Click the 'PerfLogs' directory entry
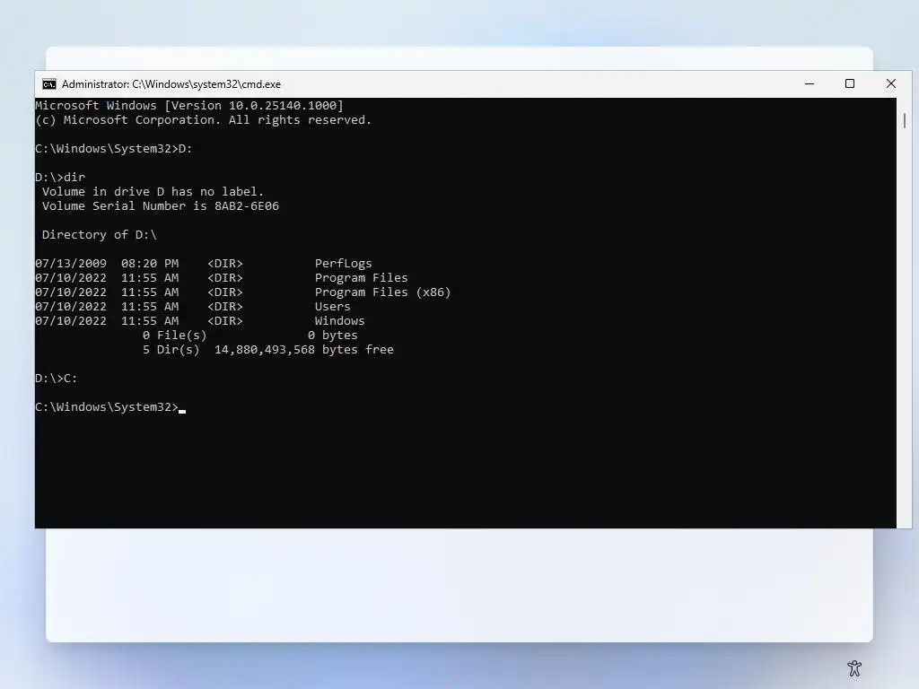919x689 pixels. [344, 264]
